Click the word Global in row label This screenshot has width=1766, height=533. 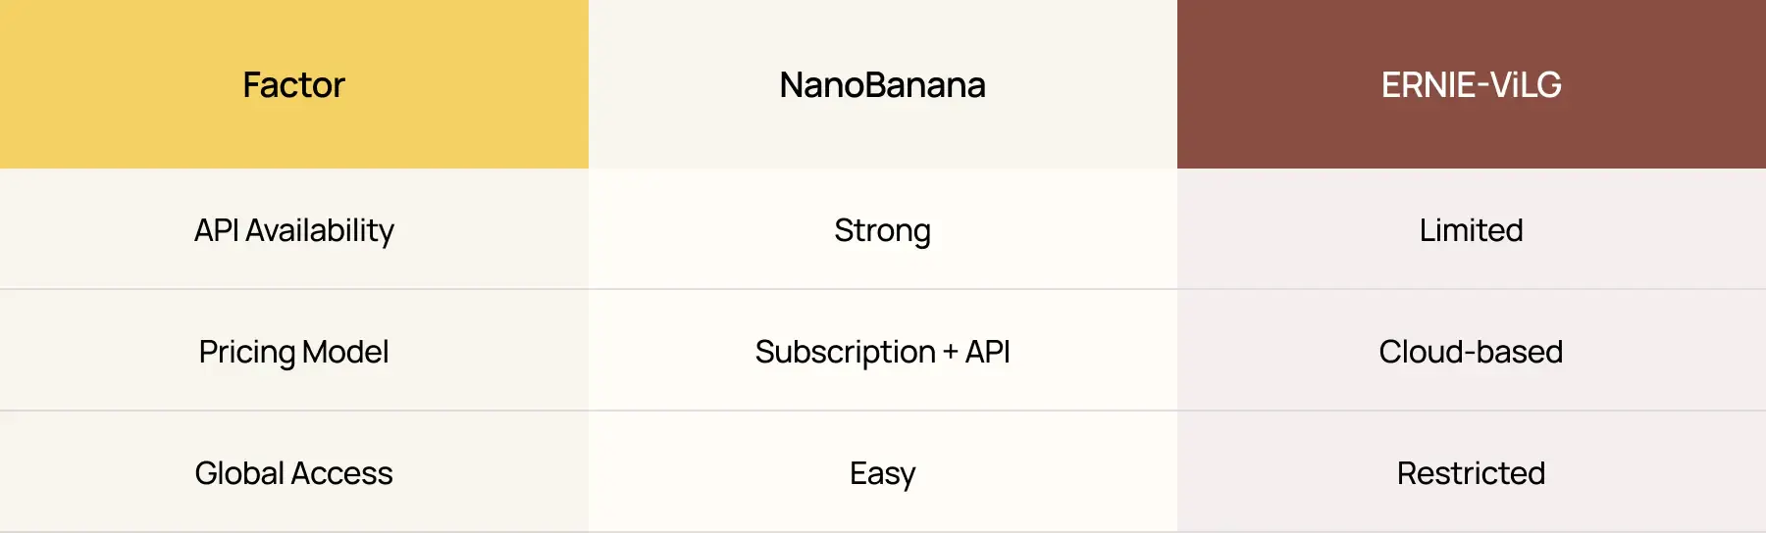239,473
